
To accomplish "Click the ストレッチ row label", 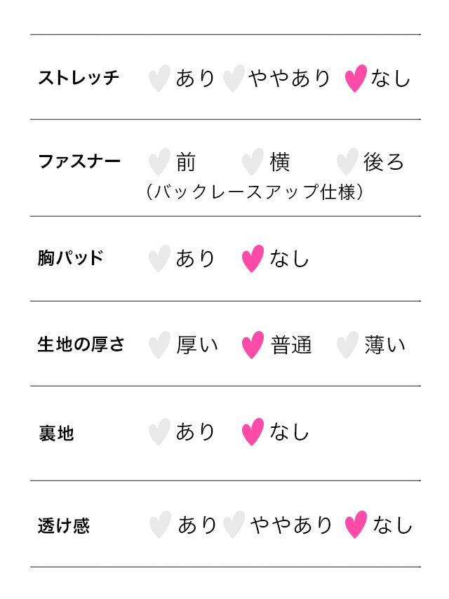I will click(79, 78).
